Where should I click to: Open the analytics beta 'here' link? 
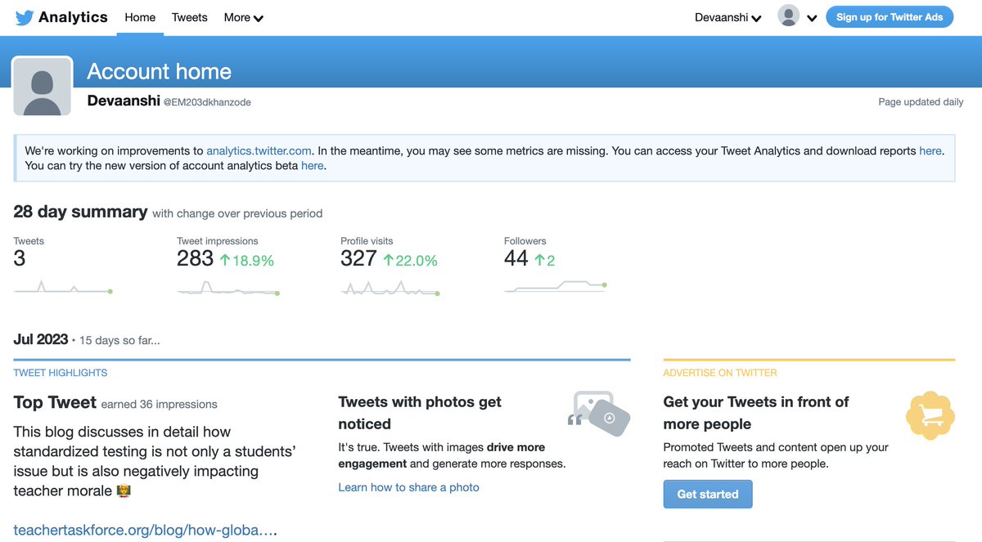click(x=313, y=165)
